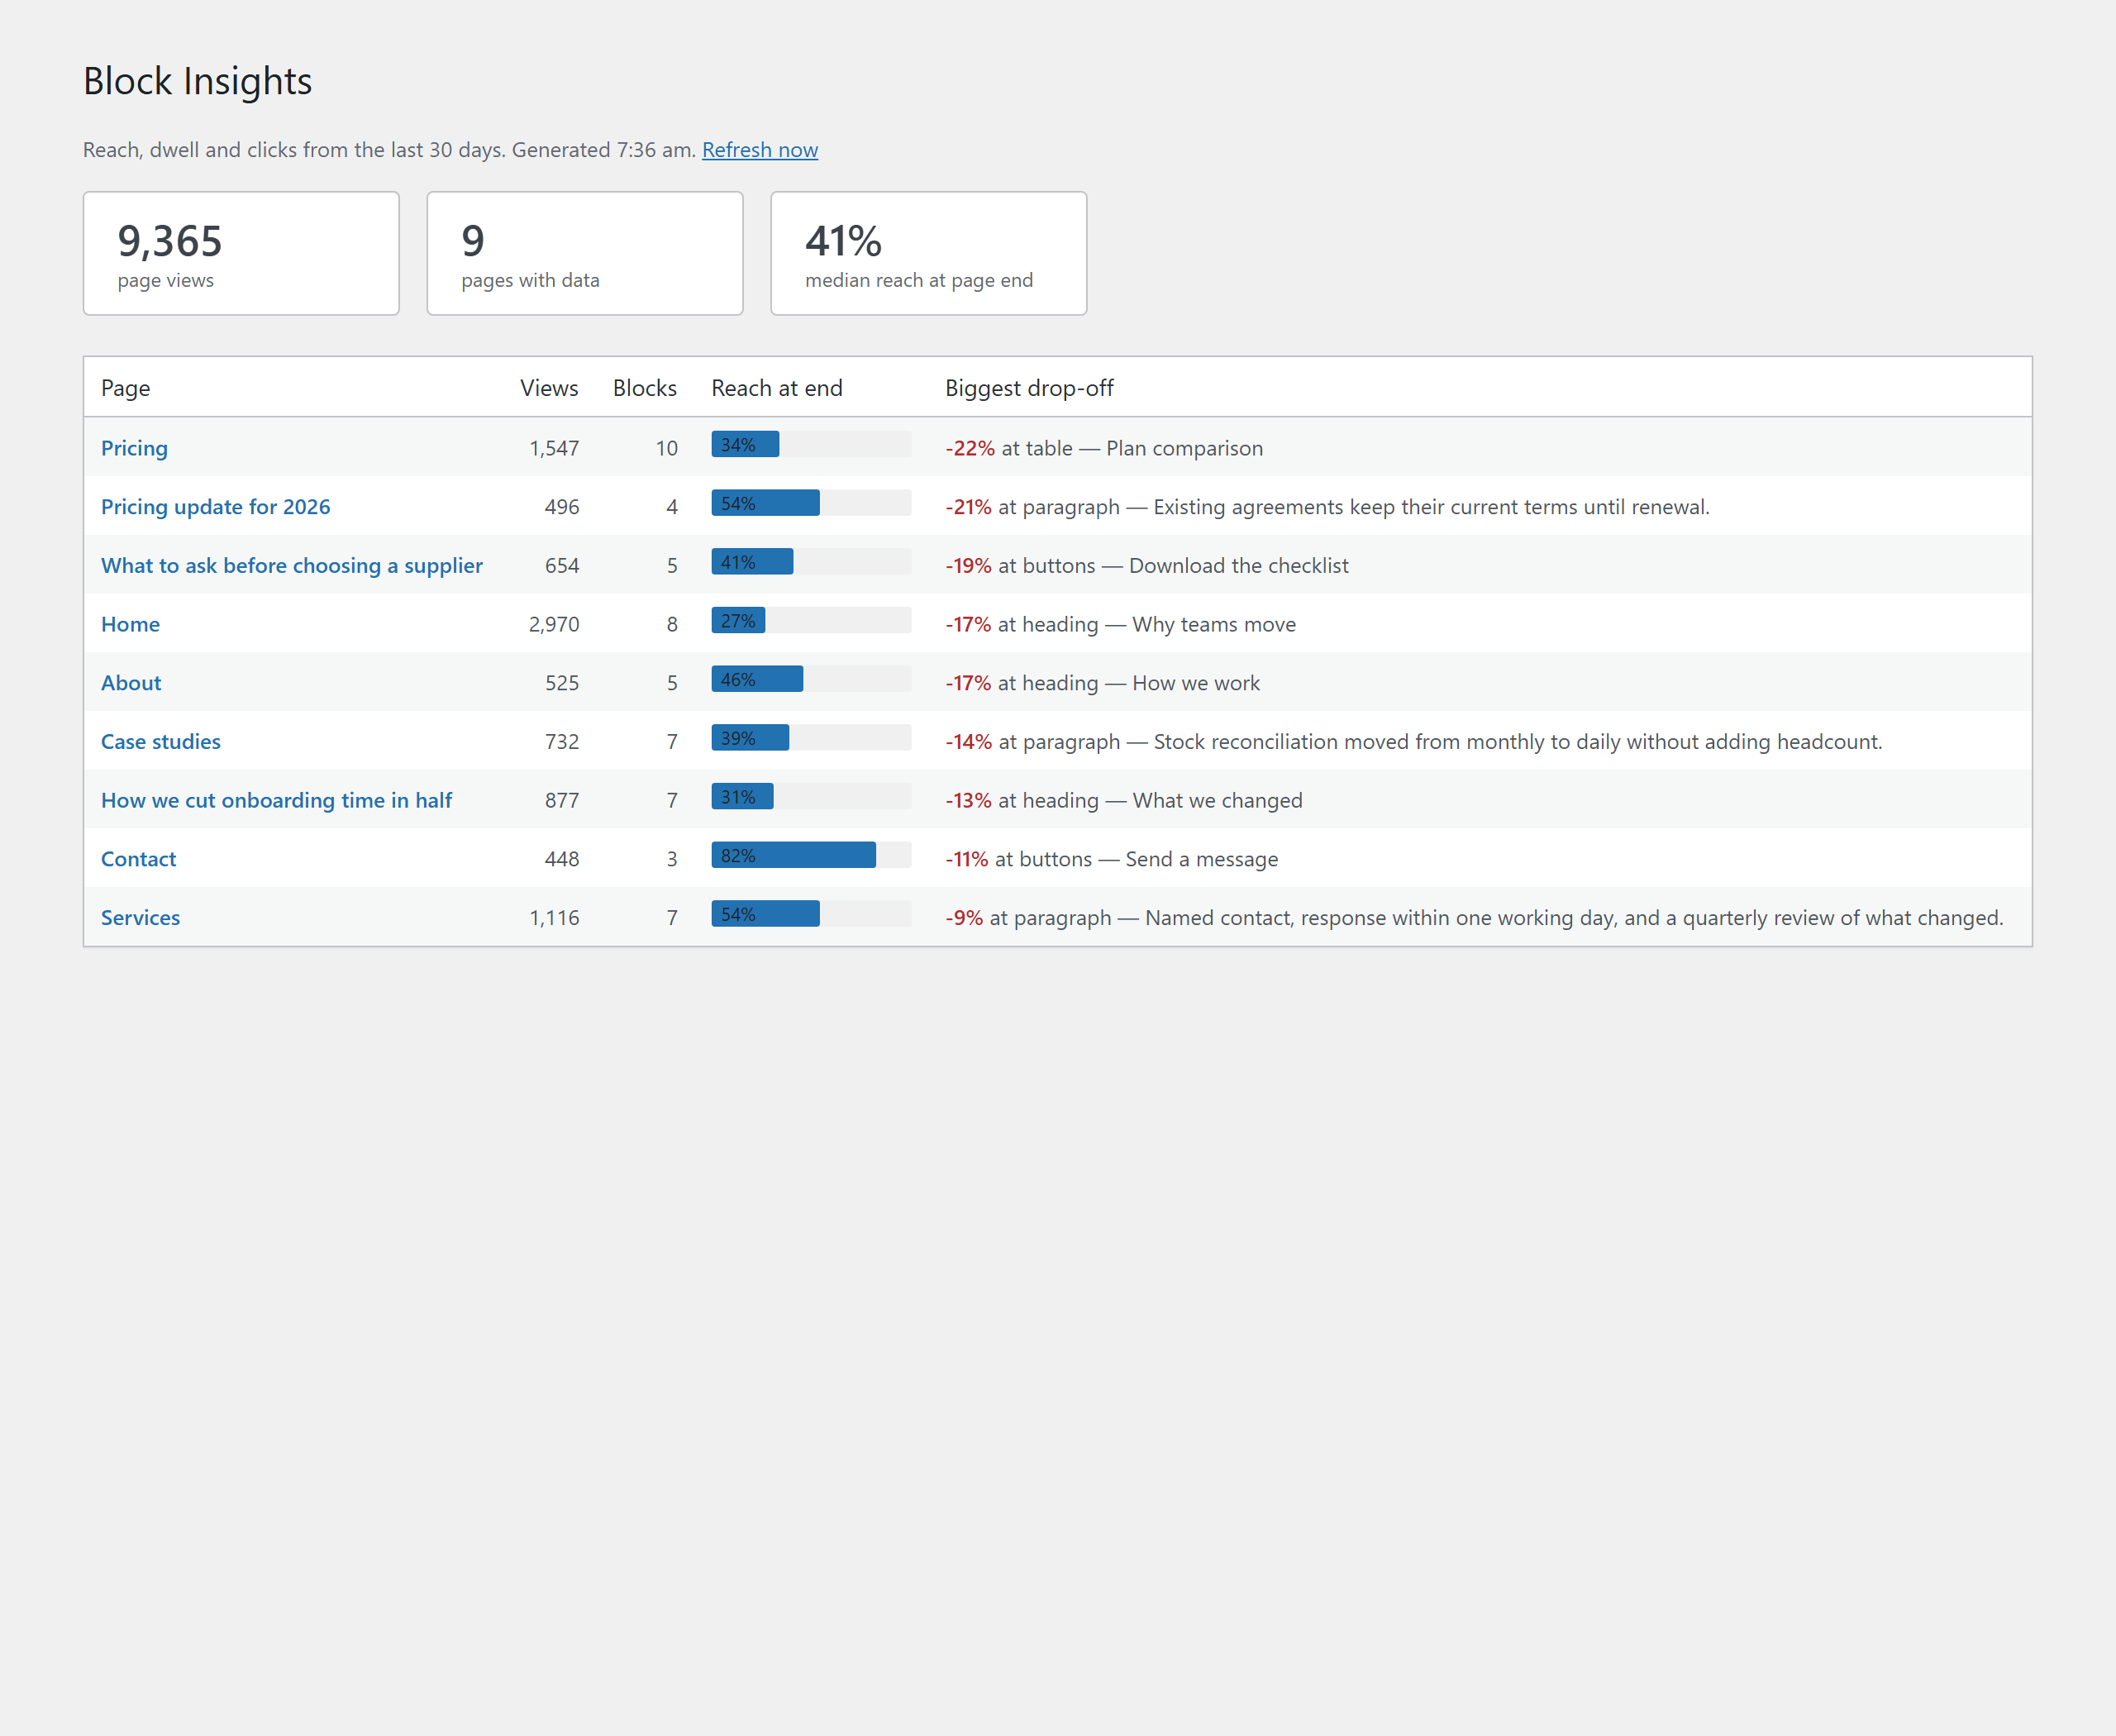Image resolution: width=2116 pixels, height=1736 pixels.
Task: Click the Refresh now link
Action: coord(760,150)
